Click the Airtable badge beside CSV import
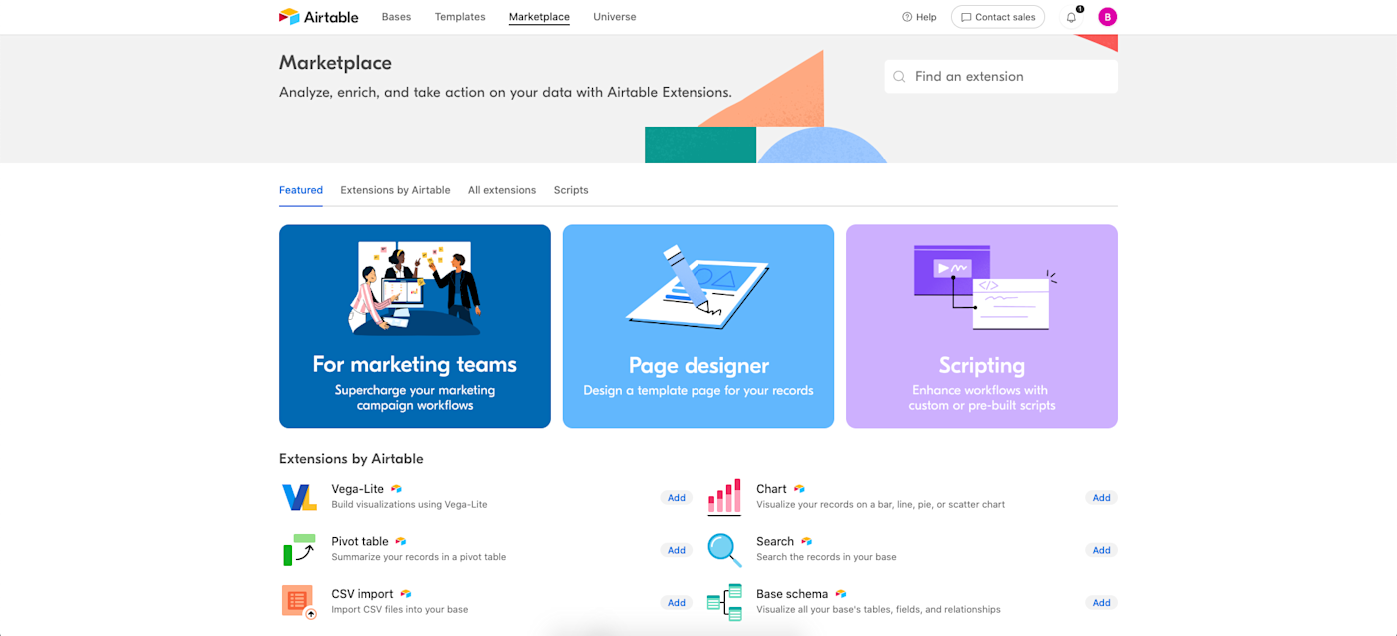 pyautogui.click(x=406, y=594)
